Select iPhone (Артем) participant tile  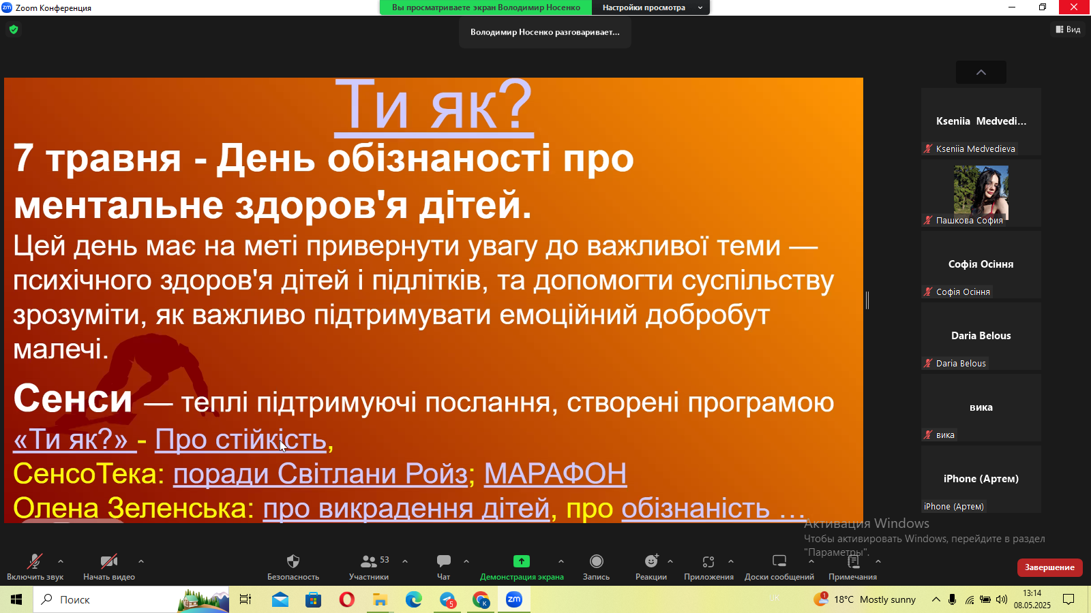(981, 479)
